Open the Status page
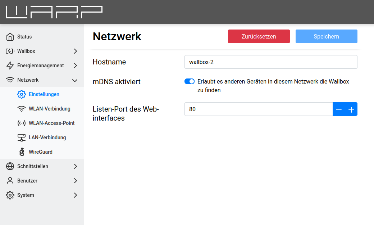This screenshot has width=374, height=225. coord(24,37)
